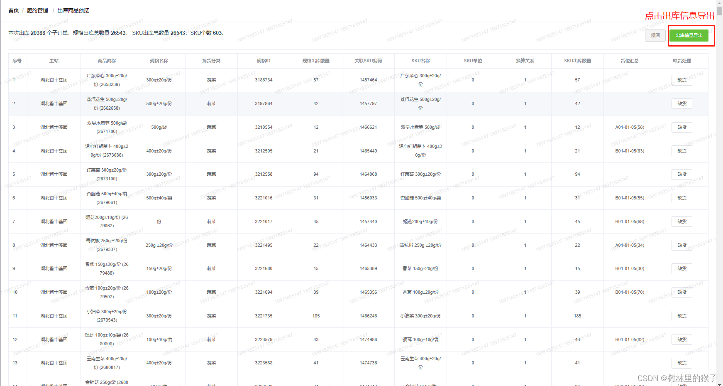Select 货位 cell B01-01-05(68)
This screenshot has width=723, height=386.
(x=630, y=221)
